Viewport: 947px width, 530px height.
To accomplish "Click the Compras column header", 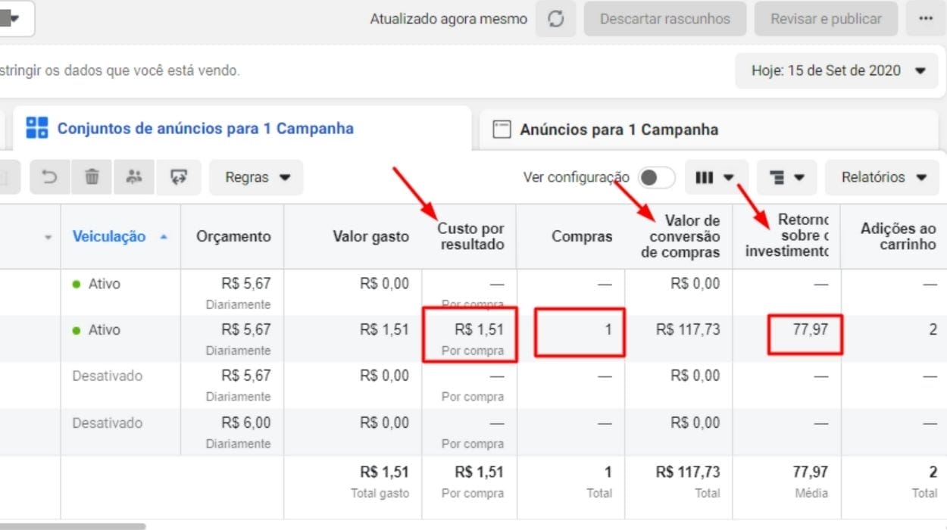I will click(581, 236).
